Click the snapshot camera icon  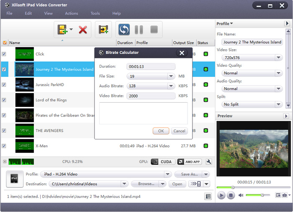click(x=285, y=195)
